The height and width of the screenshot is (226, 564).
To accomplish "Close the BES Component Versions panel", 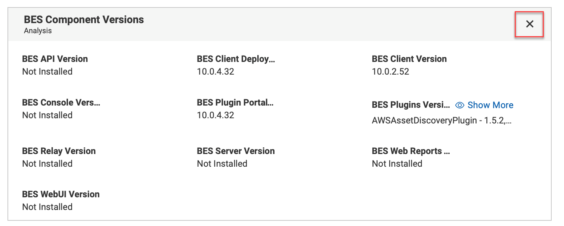I will point(529,24).
